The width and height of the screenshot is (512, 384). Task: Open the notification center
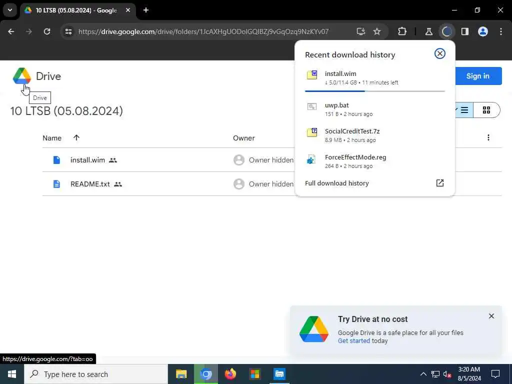click(495, 374)
